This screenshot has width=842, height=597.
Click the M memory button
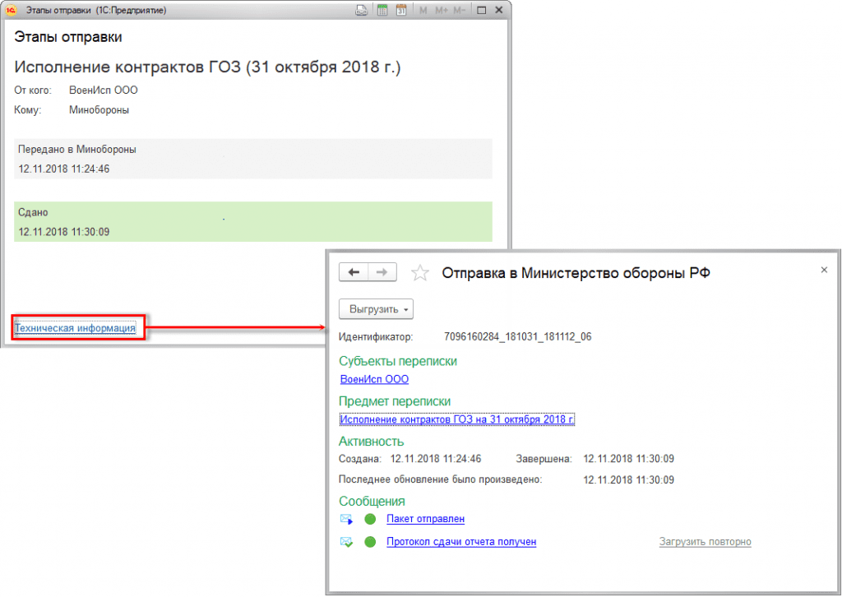point(423,10)
